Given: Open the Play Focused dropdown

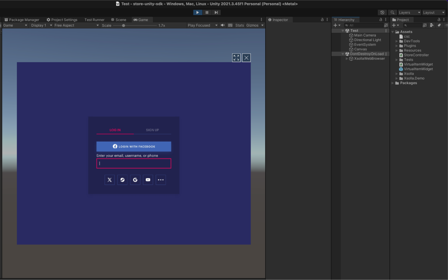Looking at the screenshot, I should click(x=202, y=25).
